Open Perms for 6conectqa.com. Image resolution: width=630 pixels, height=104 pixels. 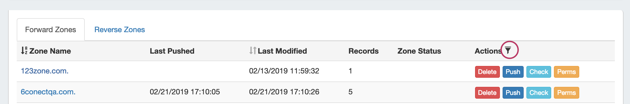[x=566, y=93]
